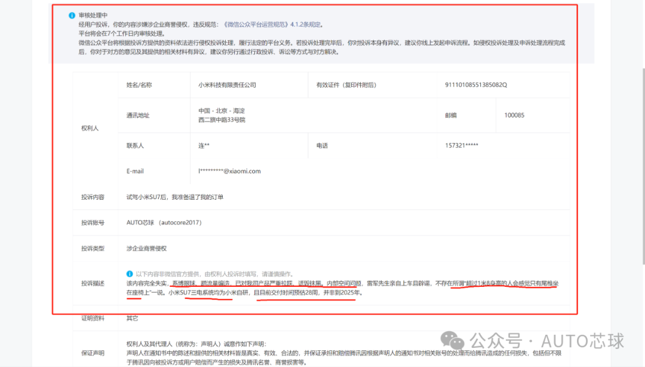Click the 通讯地址 label cell
The height and width of the screenshot is (367, 645).
(x=138, y=115)
